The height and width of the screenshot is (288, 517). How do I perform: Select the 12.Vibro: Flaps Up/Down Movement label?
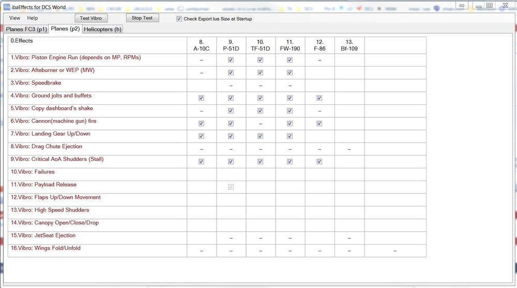pos(55,197)
